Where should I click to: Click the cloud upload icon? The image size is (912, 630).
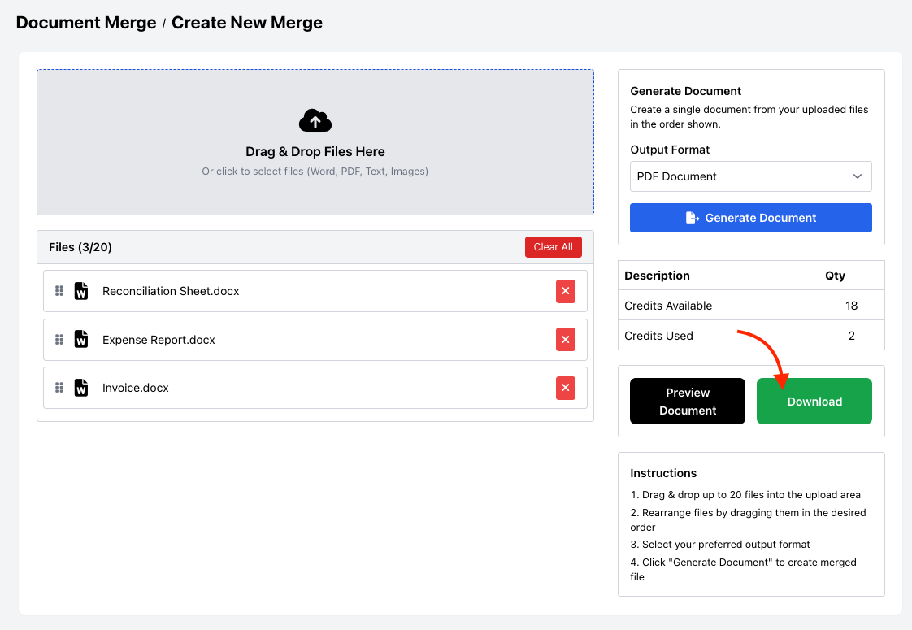[315, 120]
